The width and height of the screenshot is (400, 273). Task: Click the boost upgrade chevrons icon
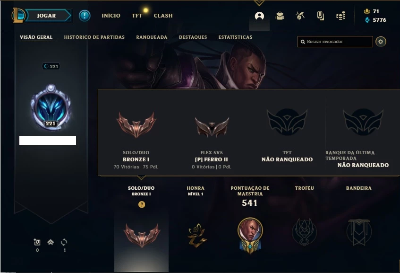[51, 242]
